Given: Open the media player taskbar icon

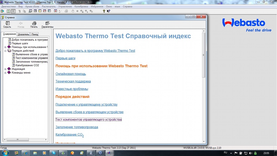Looking at the screenshot, I should click(44, 153).
